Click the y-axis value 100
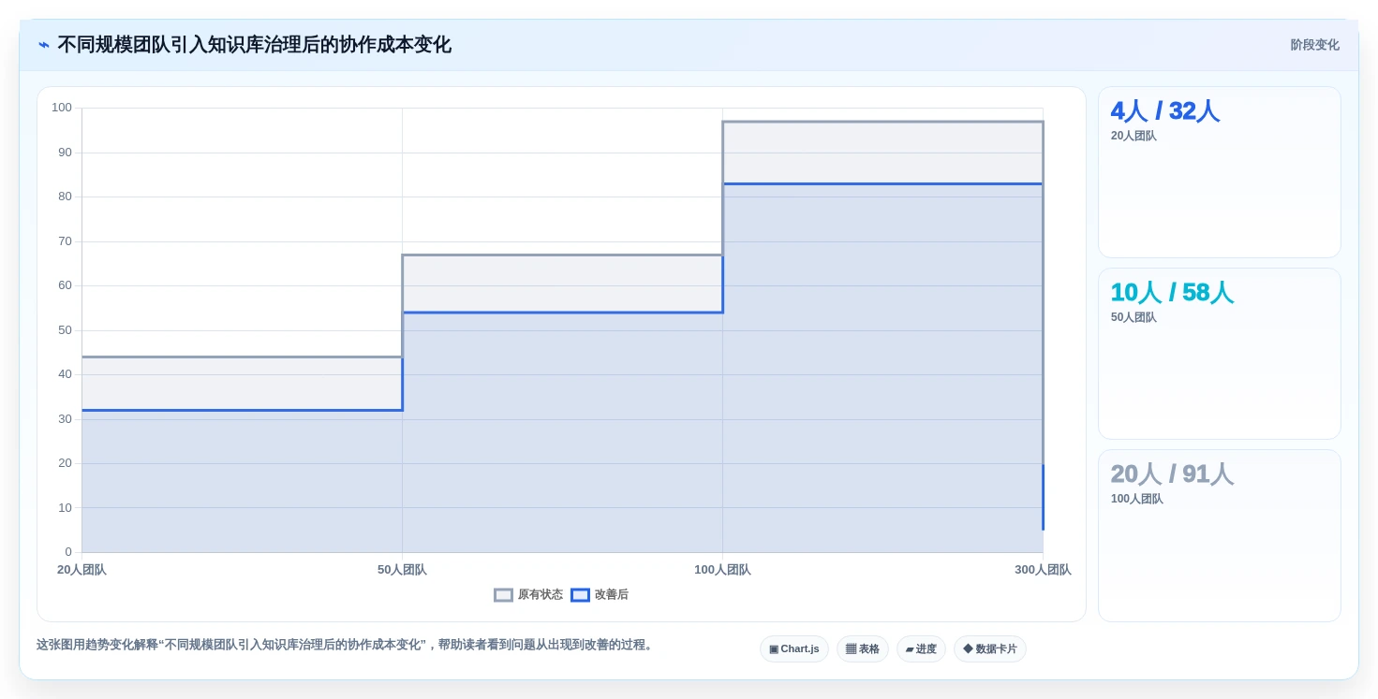 click(x=62, y=108)
